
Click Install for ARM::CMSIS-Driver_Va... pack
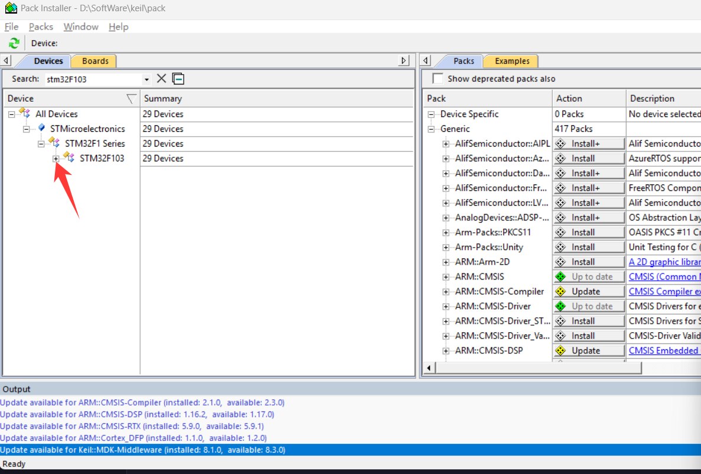(x=589, y=336)
